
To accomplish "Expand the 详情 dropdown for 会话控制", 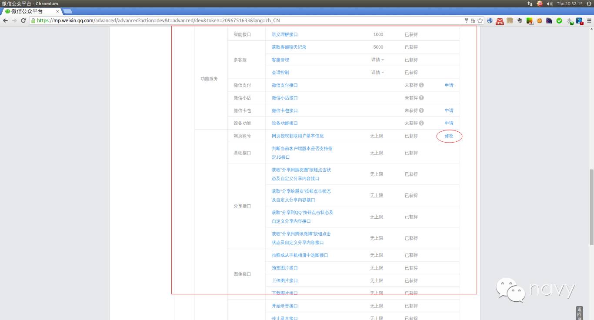I will 377,73.
